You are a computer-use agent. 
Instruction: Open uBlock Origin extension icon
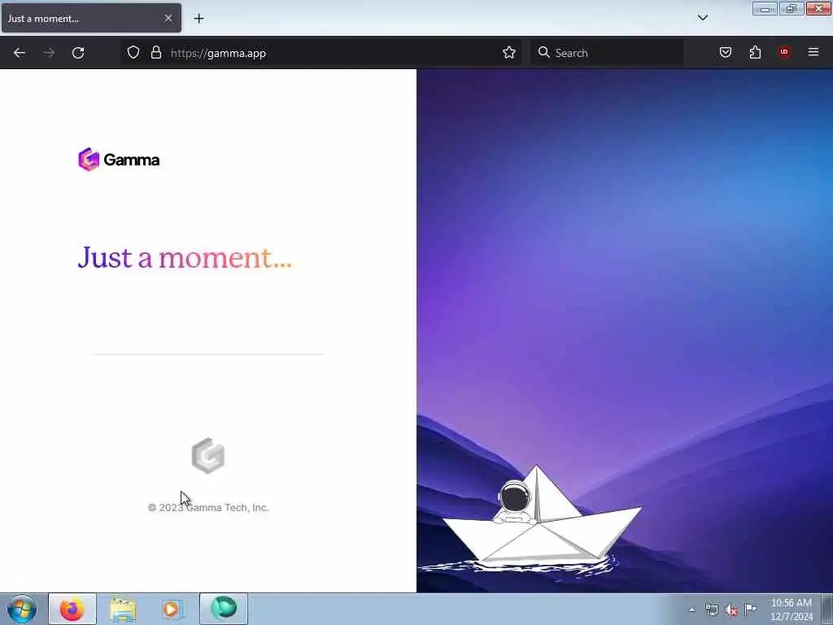pos(784,52)
